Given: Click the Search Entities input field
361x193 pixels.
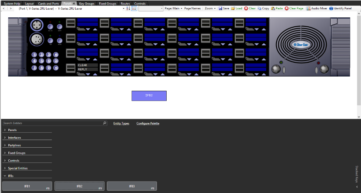Looking at the screenshot, I should (52, 123).
